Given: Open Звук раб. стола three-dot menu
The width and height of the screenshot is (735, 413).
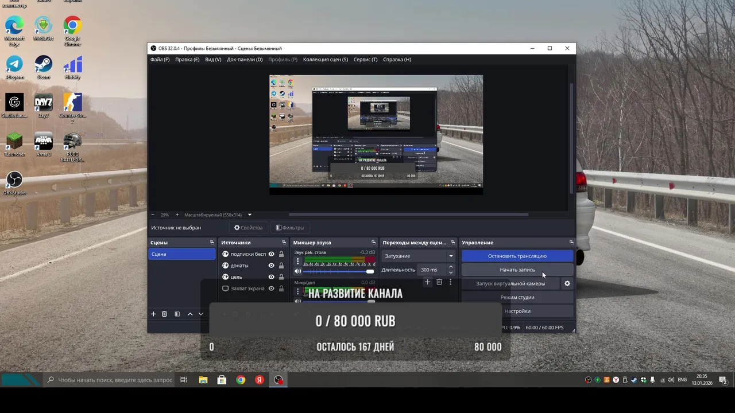Looking at the screenshot, I should 297,261.
